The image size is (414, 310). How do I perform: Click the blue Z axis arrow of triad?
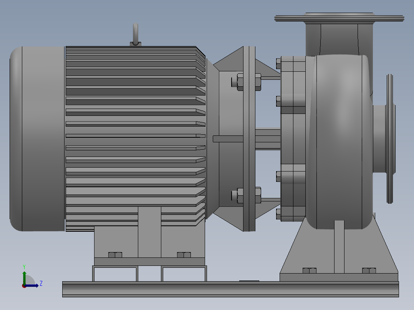(x=31, y=286)
